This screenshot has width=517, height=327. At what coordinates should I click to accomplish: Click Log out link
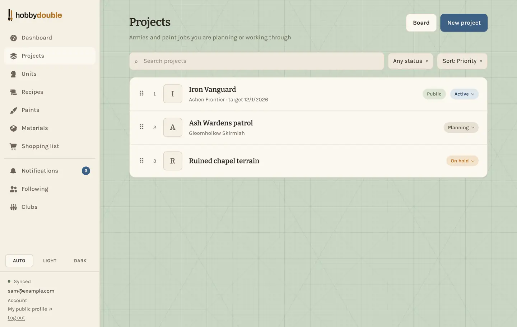pos(17,318)
